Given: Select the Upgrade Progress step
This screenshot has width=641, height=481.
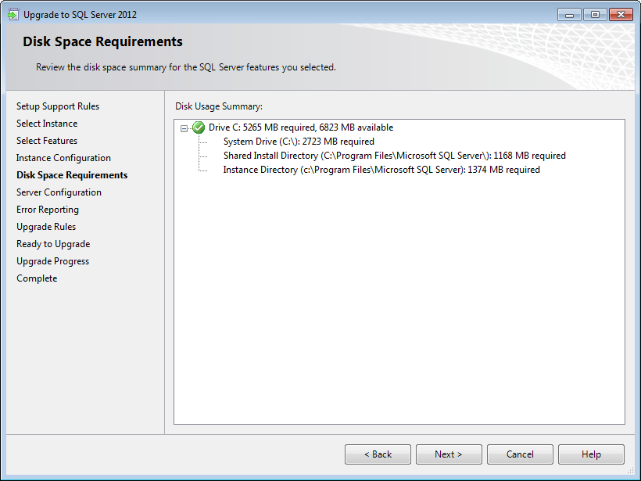Looking at the screenshot, I should click(52, 261).
